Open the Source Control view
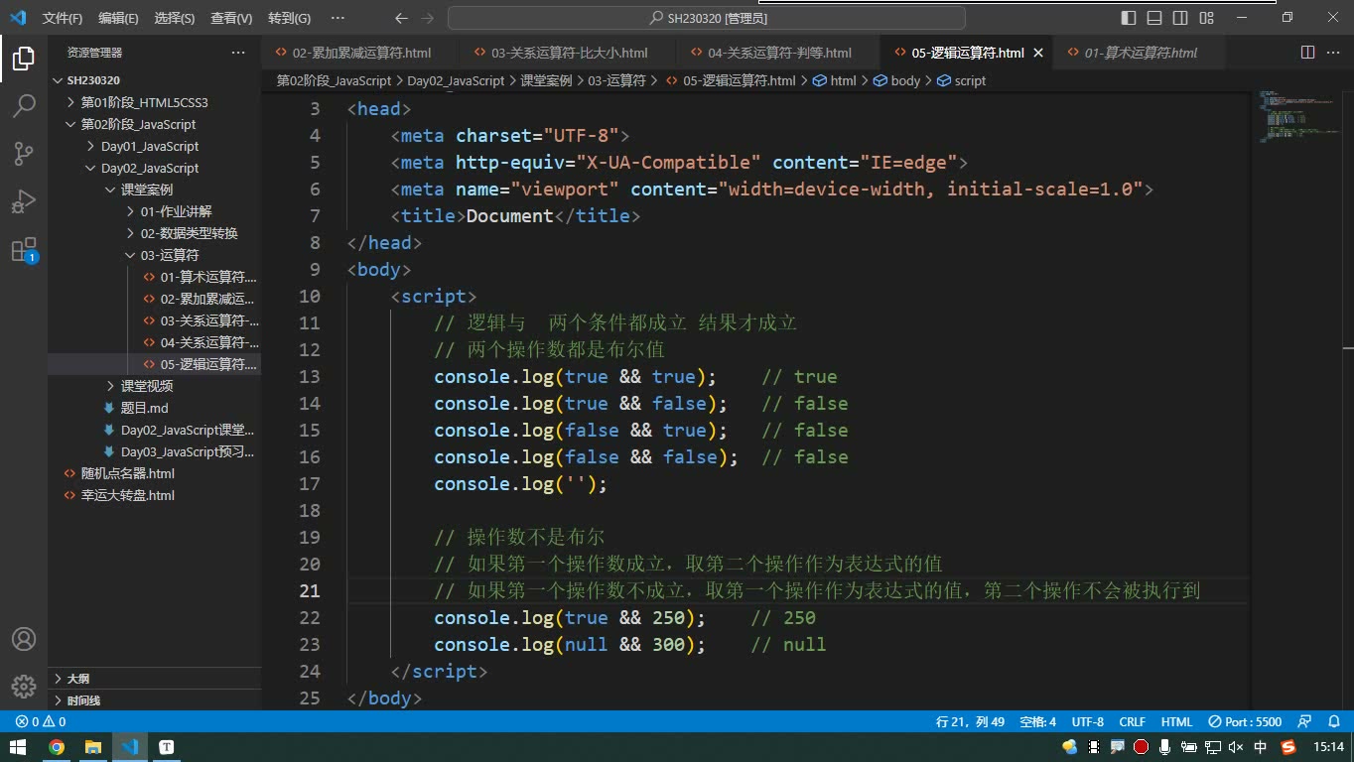This screenshot has width=1354, height=762. coord(24,153)
